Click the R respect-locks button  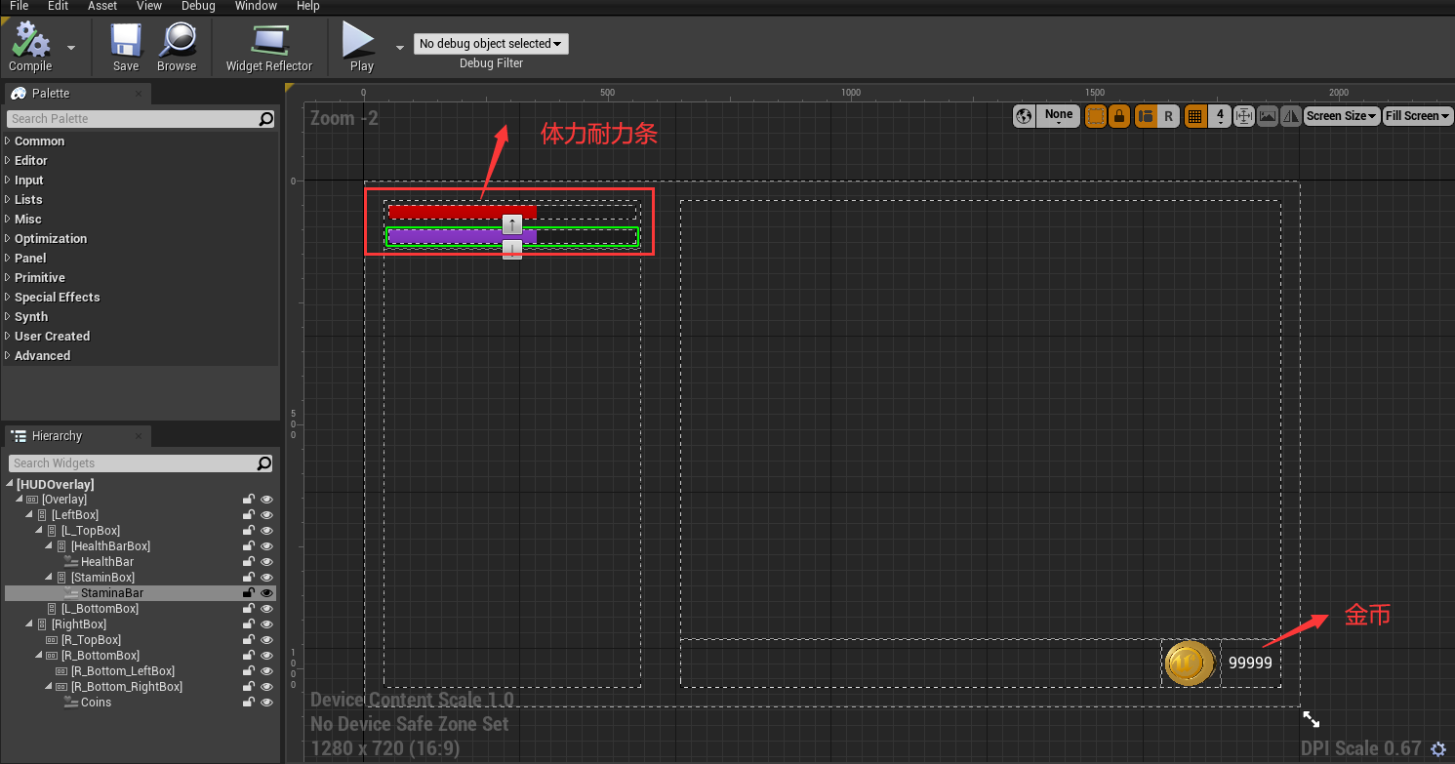coord(1169,115)
